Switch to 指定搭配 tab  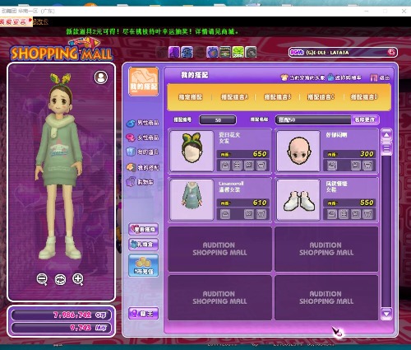coord(191,97)
